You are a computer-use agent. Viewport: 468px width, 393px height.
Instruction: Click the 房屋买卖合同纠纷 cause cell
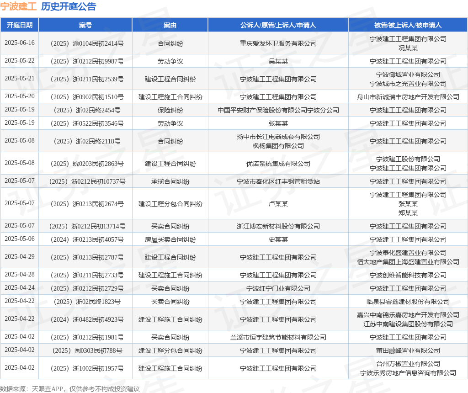(170, 239)
